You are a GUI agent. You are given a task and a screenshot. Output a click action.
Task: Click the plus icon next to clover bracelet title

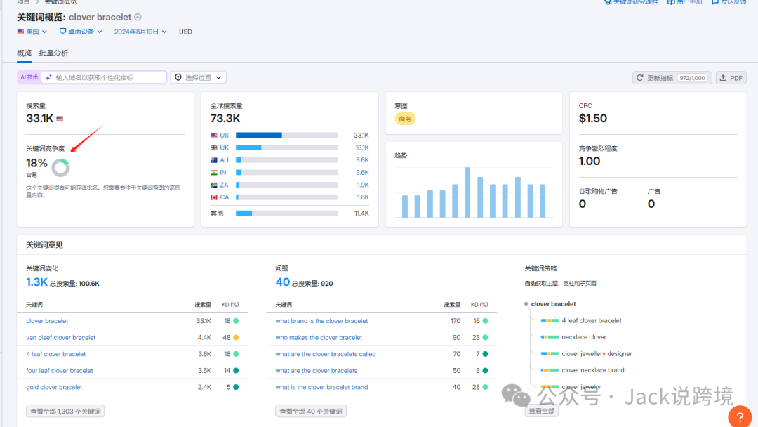pyautogui.click(x=138, y=17)
